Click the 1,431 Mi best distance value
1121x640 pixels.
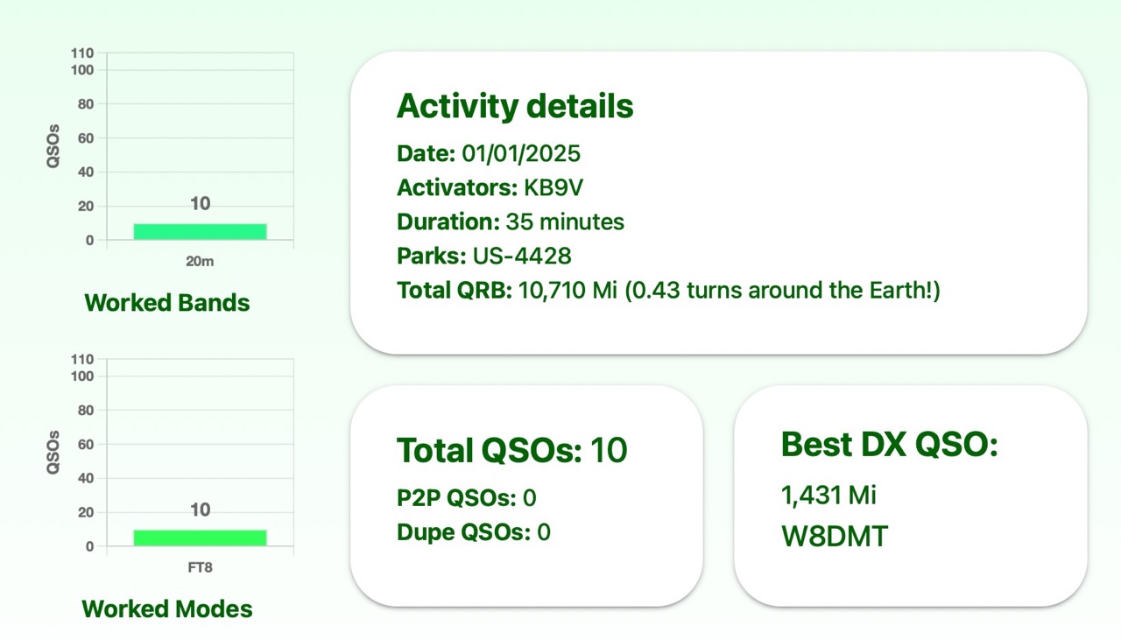coord(828,496)
